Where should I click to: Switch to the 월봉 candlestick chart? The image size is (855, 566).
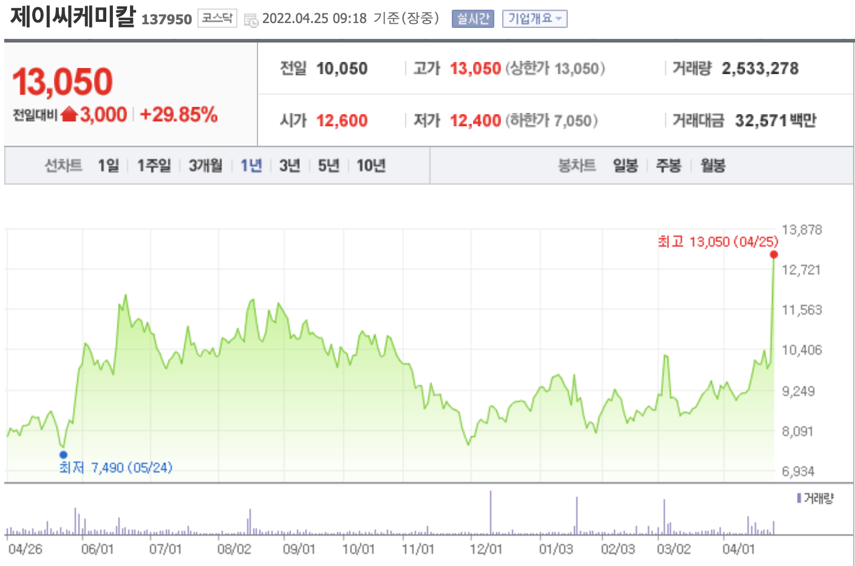713,165
